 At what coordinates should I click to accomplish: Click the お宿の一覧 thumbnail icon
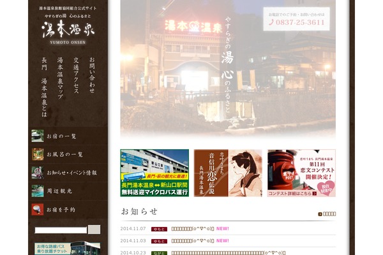coord(38,136)
